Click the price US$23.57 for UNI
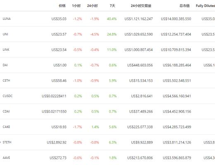The image size is (215, 165). coord(59,34)
